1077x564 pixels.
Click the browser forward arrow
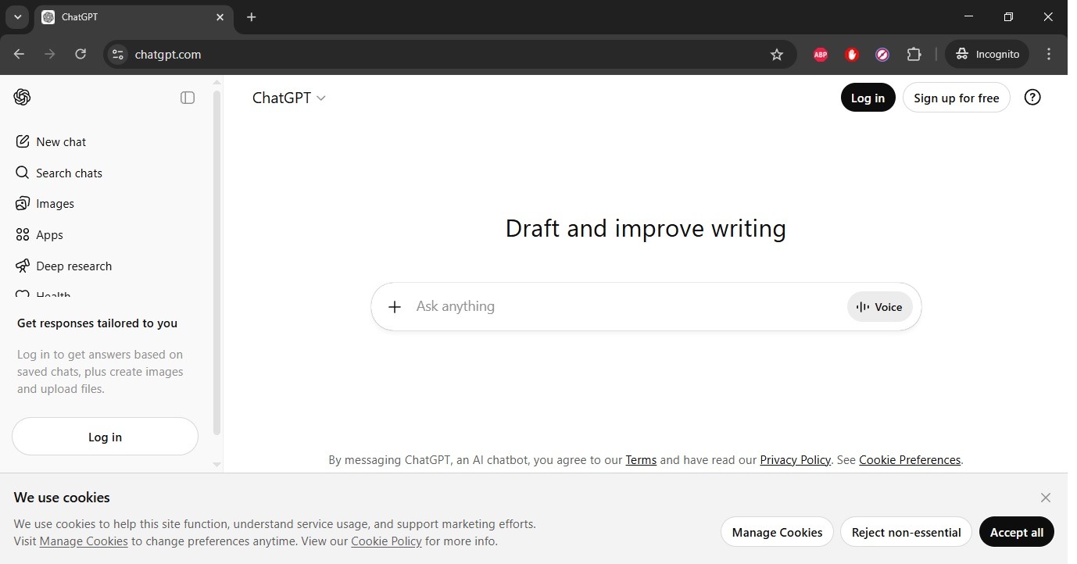click(x=50, y=54)
